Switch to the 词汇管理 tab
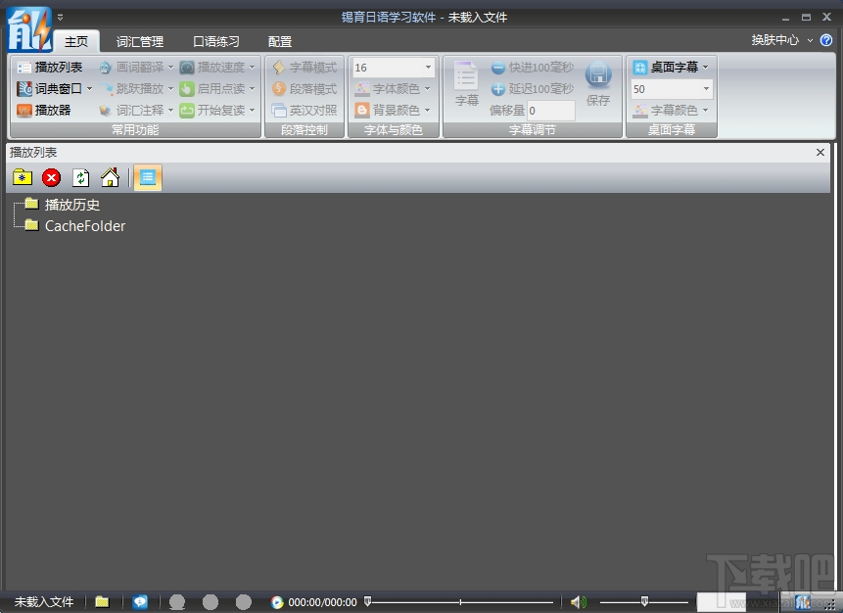The image size is (843, 613). coord(140,41)
